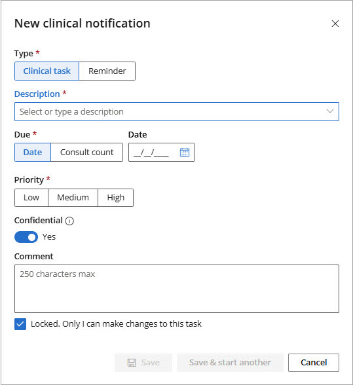Open the calendar date picker icon
Image resolution: width=353 pixels, height=385 pixels.
coord(185,152)
